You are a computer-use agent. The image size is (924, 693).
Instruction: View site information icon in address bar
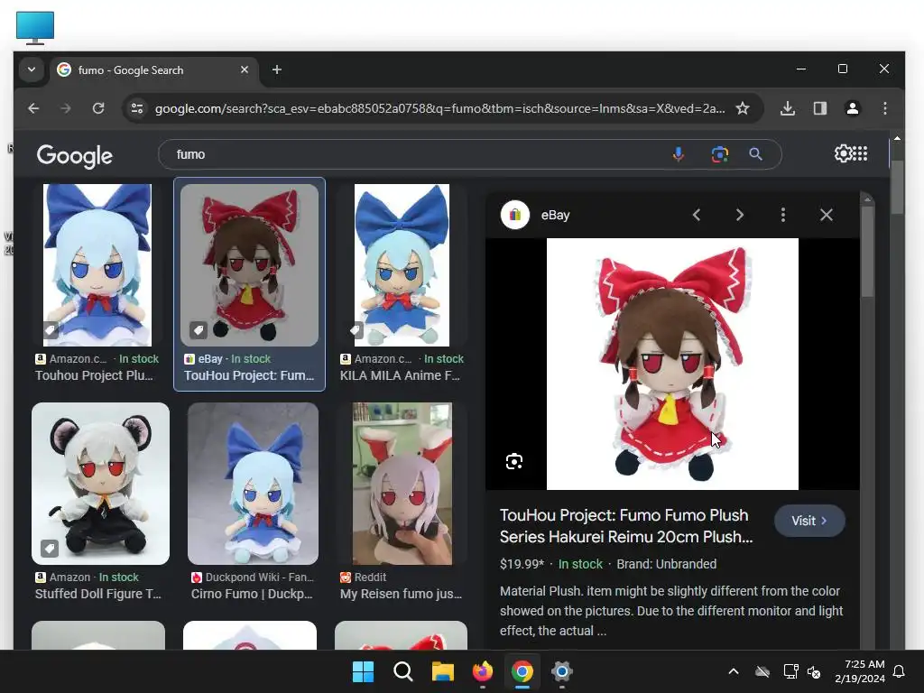tap(137, 108)
